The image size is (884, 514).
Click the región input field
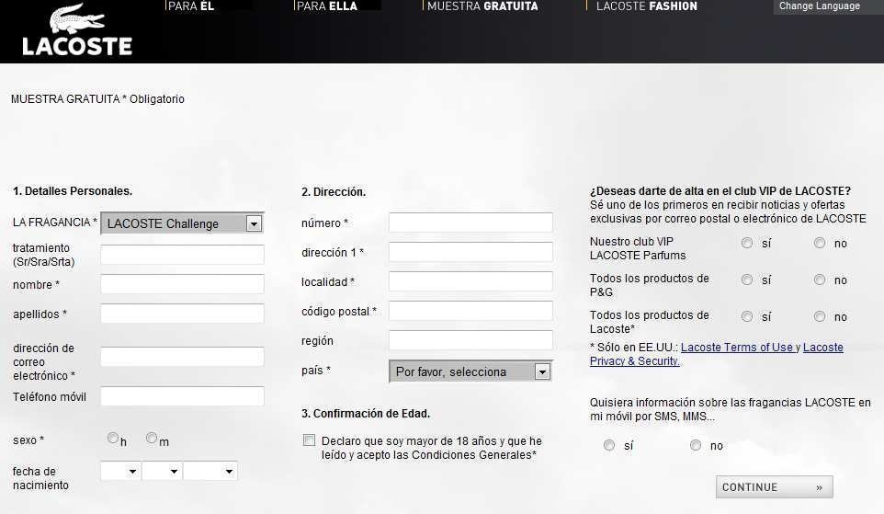click(470, 339)
